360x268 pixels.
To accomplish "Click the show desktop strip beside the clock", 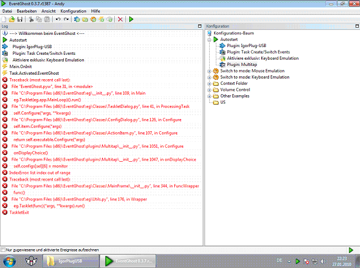I will pos(357,261).
